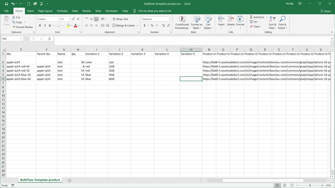
Task: Click the AutoSum sigma icon
Action: pyautogui.click(x=252, y=17)
